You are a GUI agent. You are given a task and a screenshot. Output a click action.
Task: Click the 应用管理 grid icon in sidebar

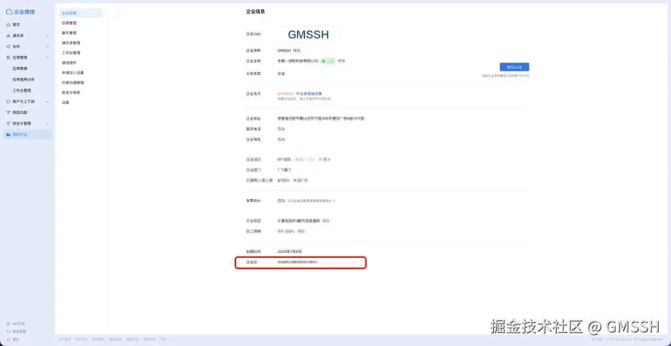(x=8, y=57)
